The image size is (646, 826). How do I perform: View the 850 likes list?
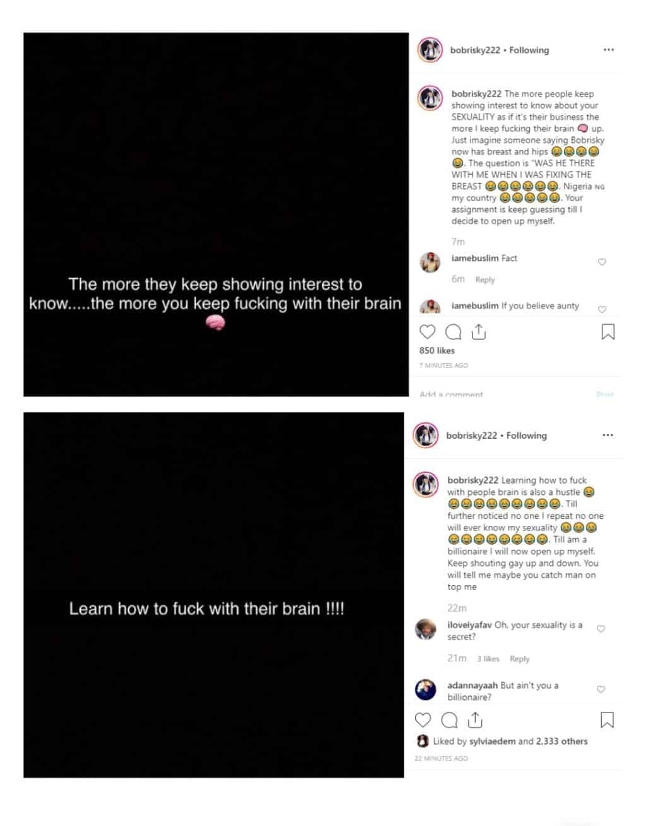pos(437,351)
